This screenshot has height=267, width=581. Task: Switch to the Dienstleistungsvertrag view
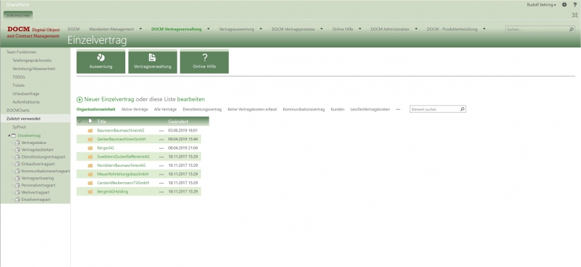click(x=202, y=109)
